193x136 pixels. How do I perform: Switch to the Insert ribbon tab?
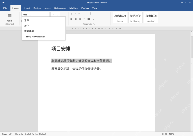(27, 8)
